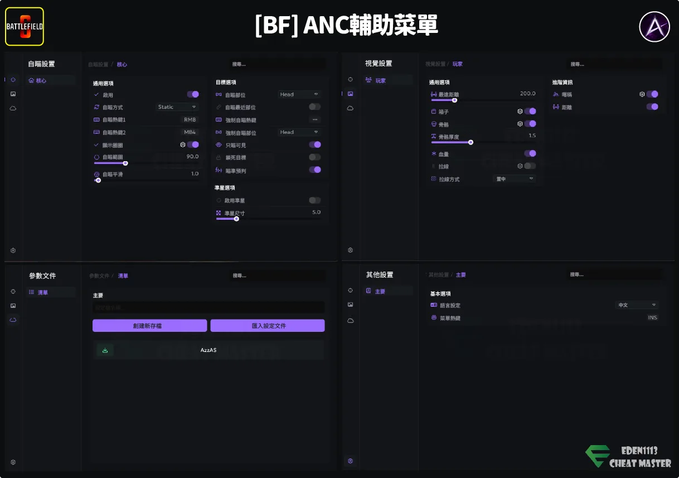Click the 匯入設定文件 button
This screenshot has height=478, width=679.
click(x=268, y=326)
